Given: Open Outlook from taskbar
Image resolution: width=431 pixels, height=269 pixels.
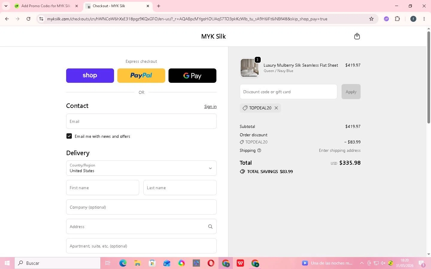Looking at the screenshot, I should [x=167, y=263].
